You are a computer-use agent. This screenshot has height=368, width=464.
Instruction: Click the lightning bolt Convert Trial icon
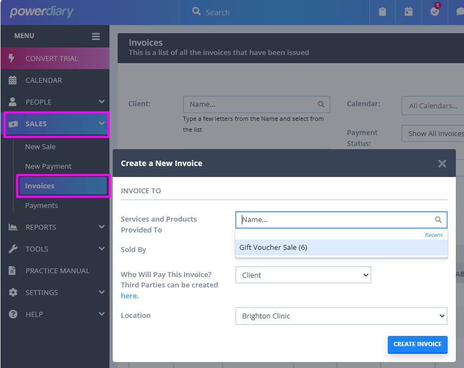(x=11, y=58)
